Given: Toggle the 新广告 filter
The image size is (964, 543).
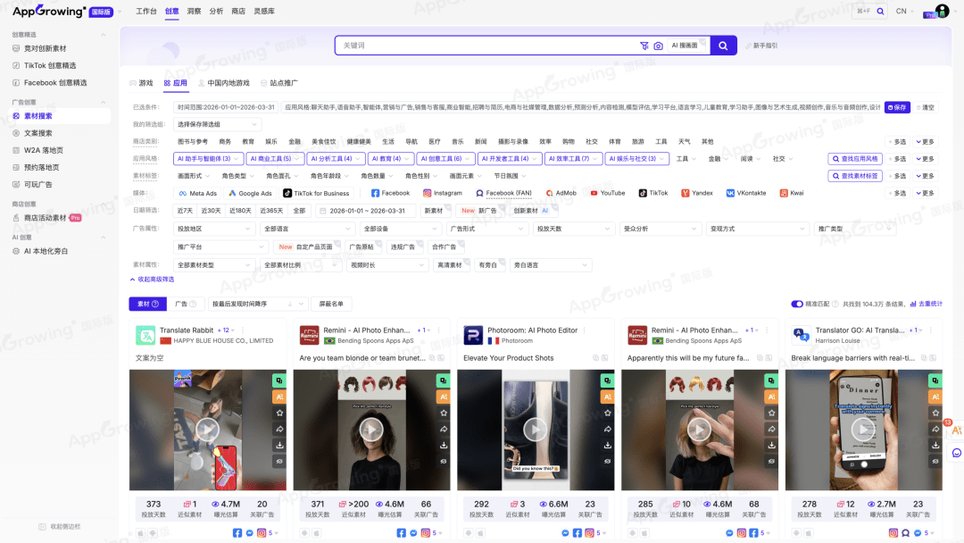Looking at the screenshot, I should 479,211.
